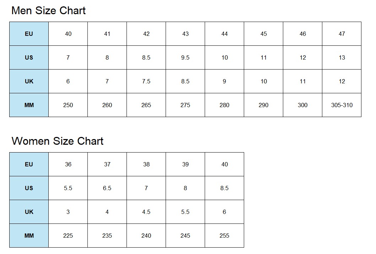This screenshot has height=254, width=376.
Task: Select the 275 MM cell
Action: pyautogui.click(x=185, y=105)
